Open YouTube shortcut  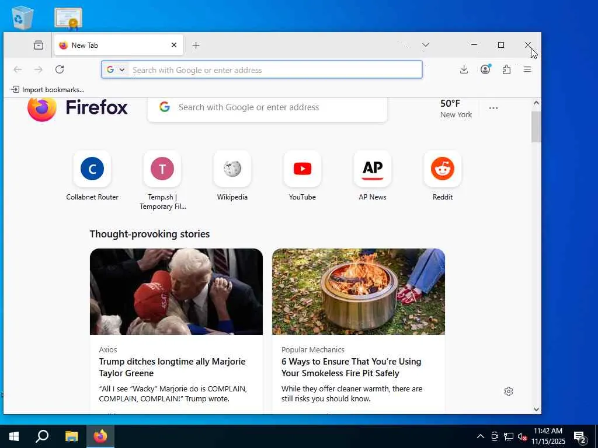[303, 169]
